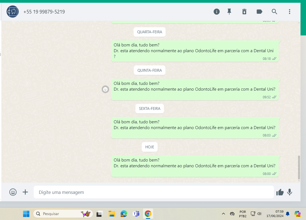Open the network status tray icon
The width and height of the screenshot is (306, 220).
click(253, 214)
